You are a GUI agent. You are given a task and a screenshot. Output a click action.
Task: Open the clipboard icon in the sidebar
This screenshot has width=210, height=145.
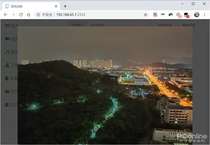[7, 105]
